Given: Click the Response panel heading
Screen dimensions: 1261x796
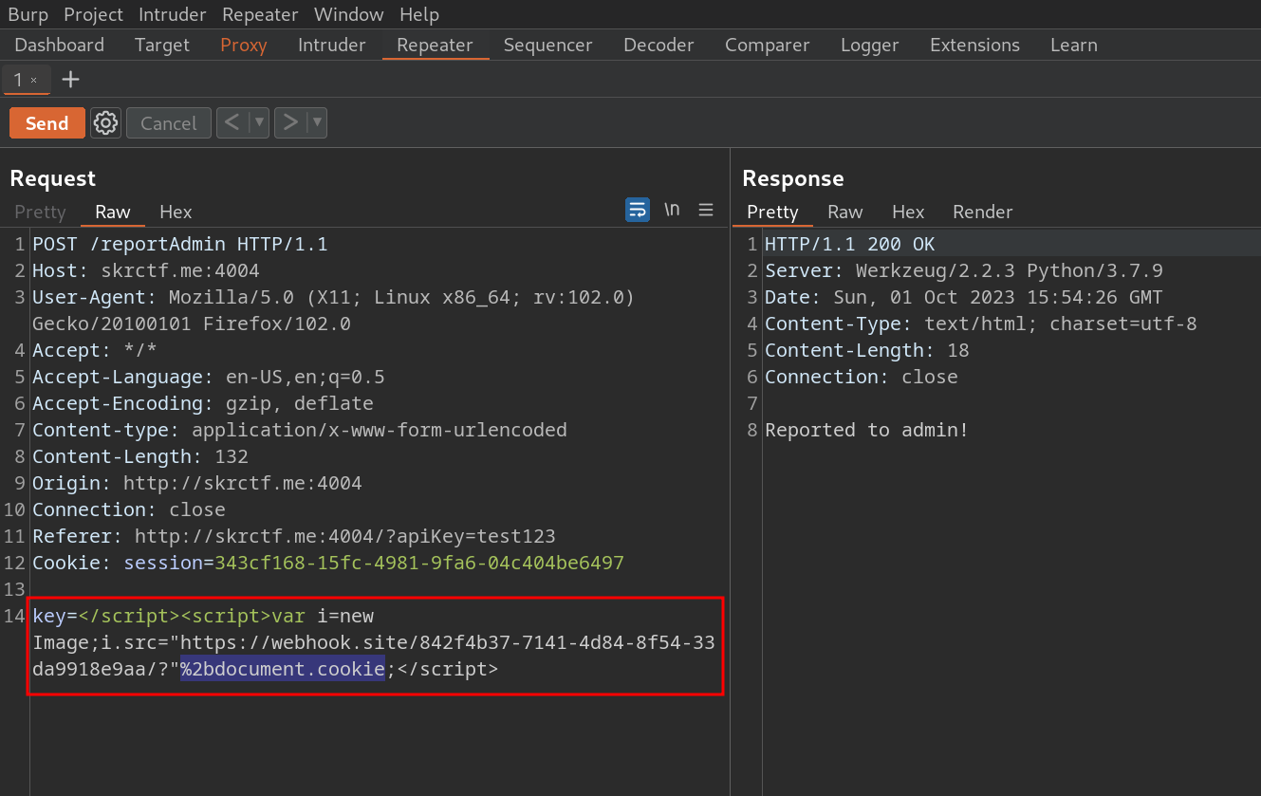Looking at the screenshot, I should [793, 178].
